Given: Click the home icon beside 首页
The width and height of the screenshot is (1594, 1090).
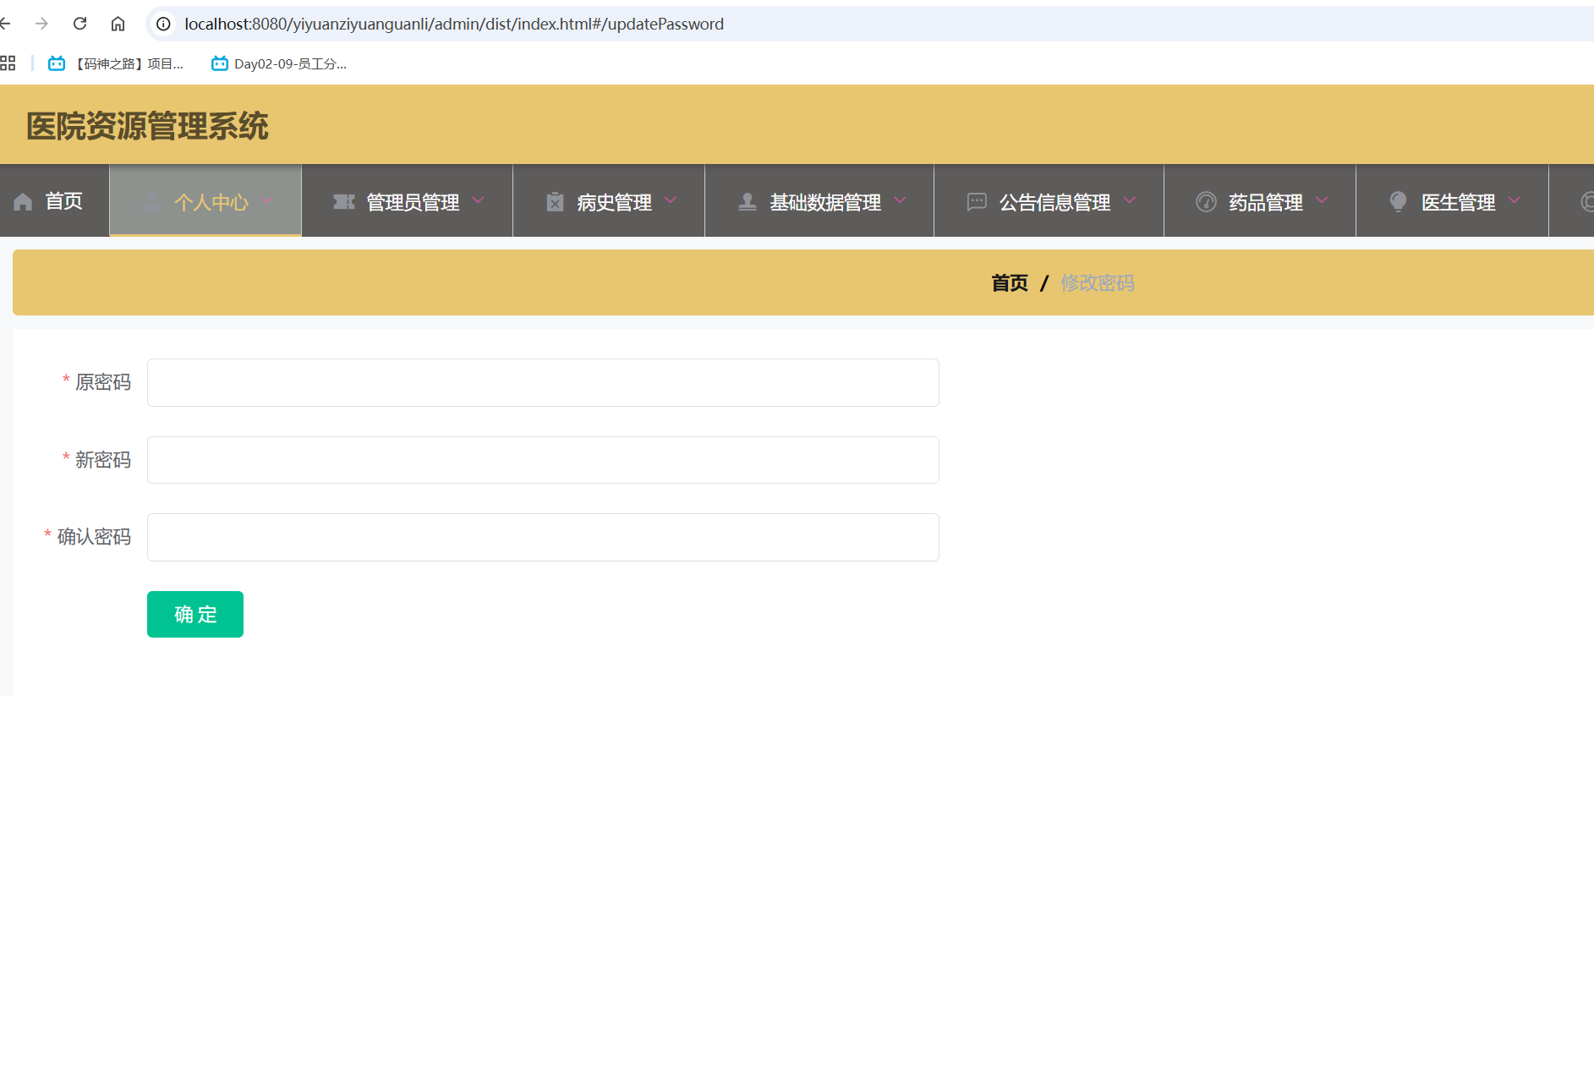Looking at the screenshot, I should (x=23, y=202).
